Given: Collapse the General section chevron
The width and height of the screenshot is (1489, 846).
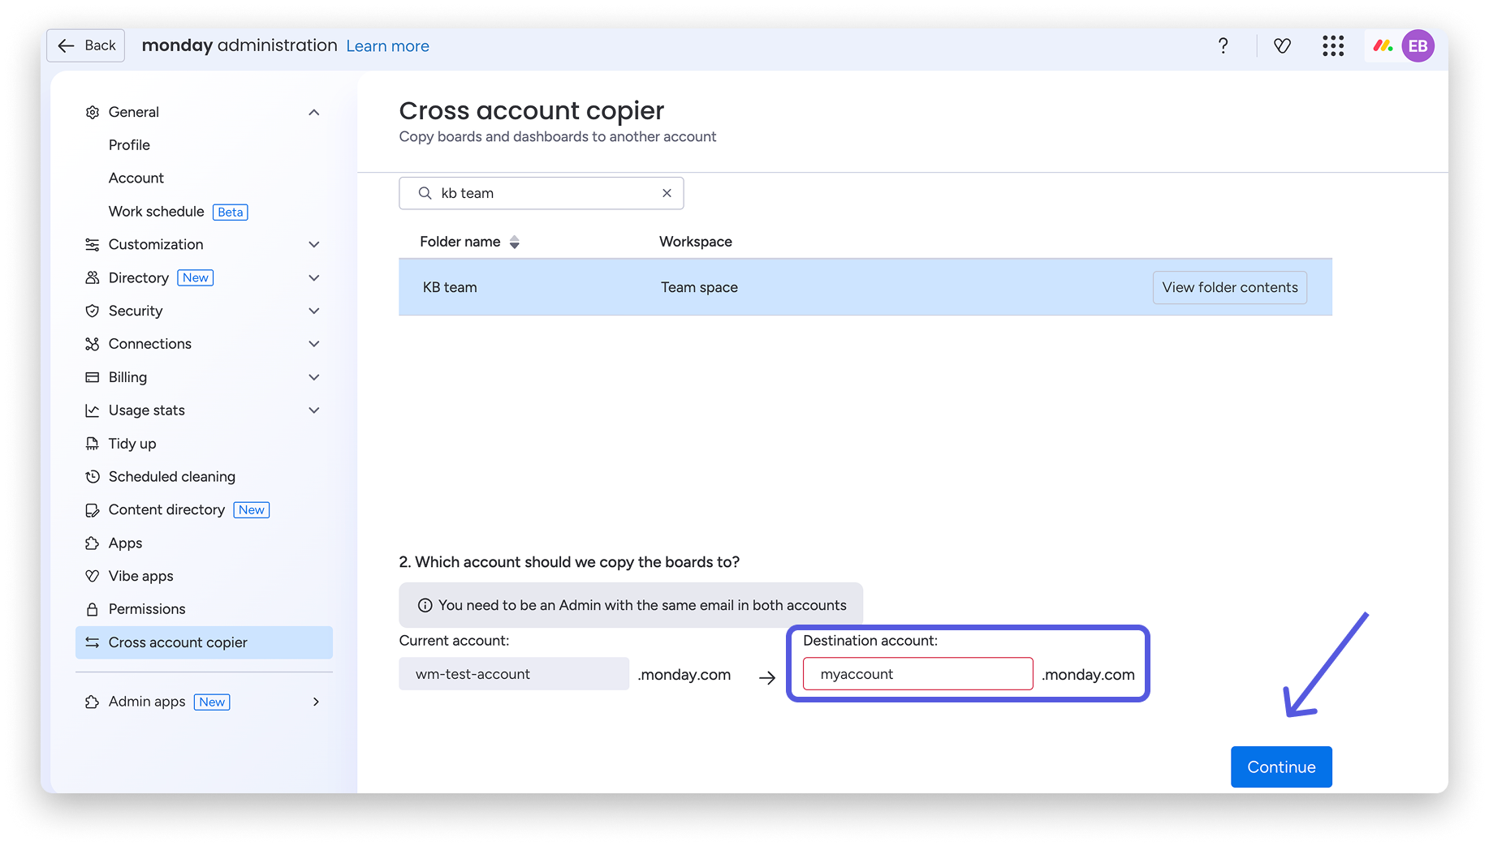Looking at the screenshot, I should point(314,112).
